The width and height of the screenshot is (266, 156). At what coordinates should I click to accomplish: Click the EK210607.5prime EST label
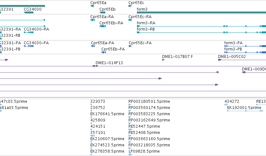(x=108, y=139)
